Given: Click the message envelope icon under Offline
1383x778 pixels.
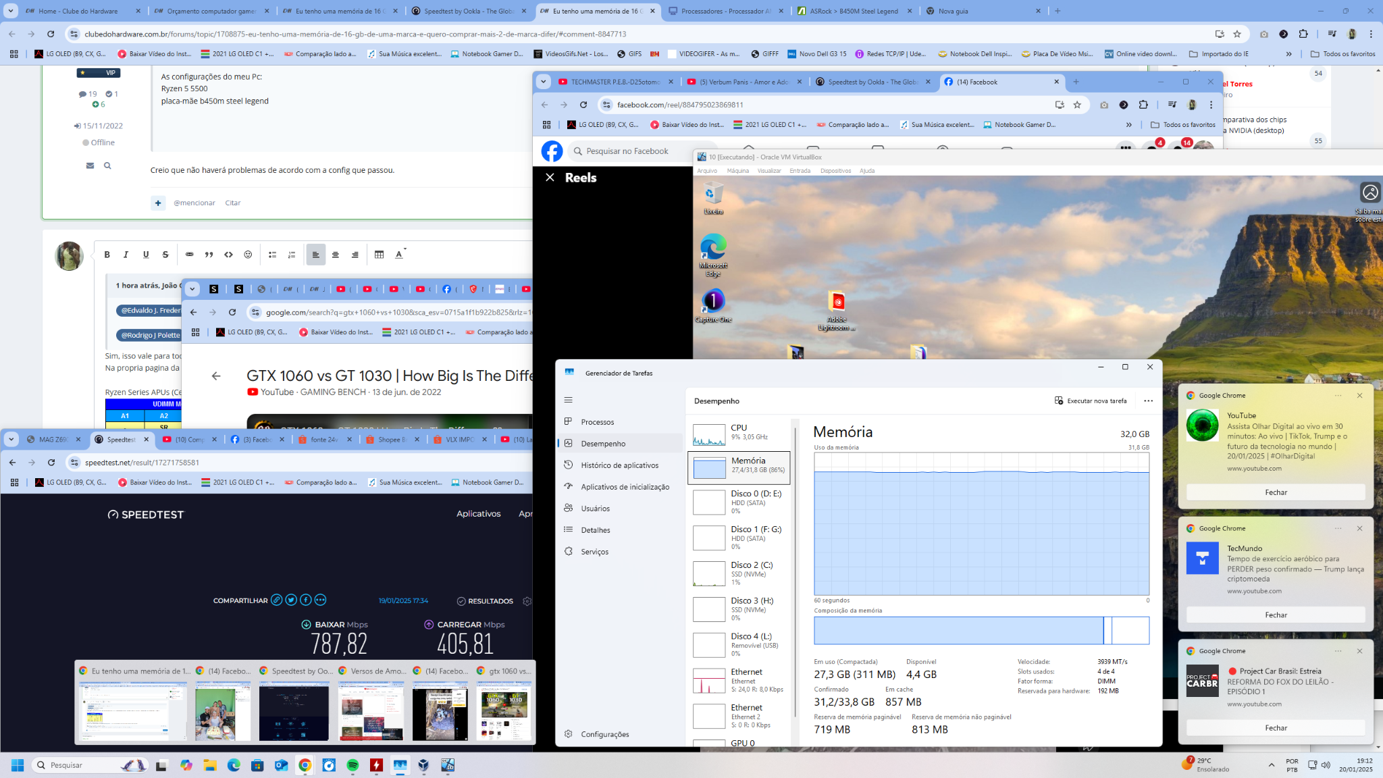Looking at the screenshot, I should [x=90, y=165].
